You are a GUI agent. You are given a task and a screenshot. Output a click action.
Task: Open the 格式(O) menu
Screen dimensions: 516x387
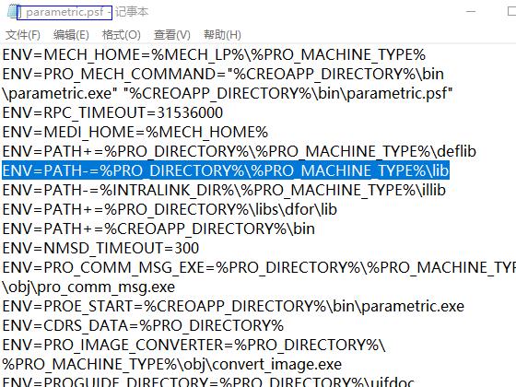point(121,35)
